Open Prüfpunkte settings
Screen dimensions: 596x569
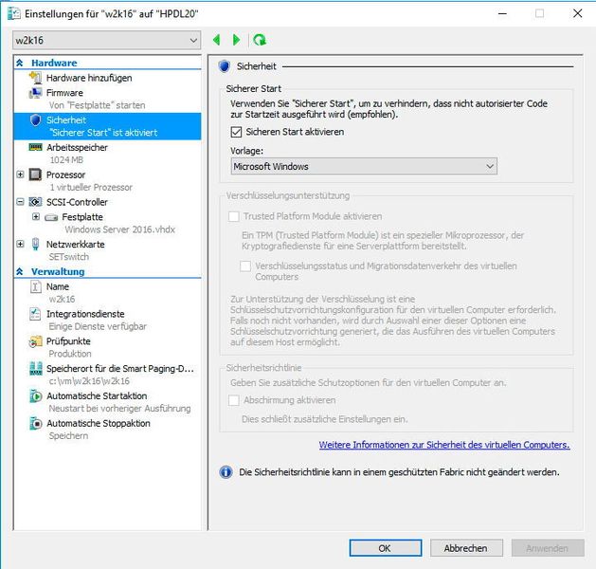tap(68, 341)
